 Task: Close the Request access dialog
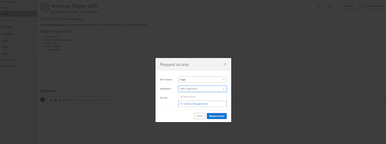pyautogui.click(x=224, y=64)
